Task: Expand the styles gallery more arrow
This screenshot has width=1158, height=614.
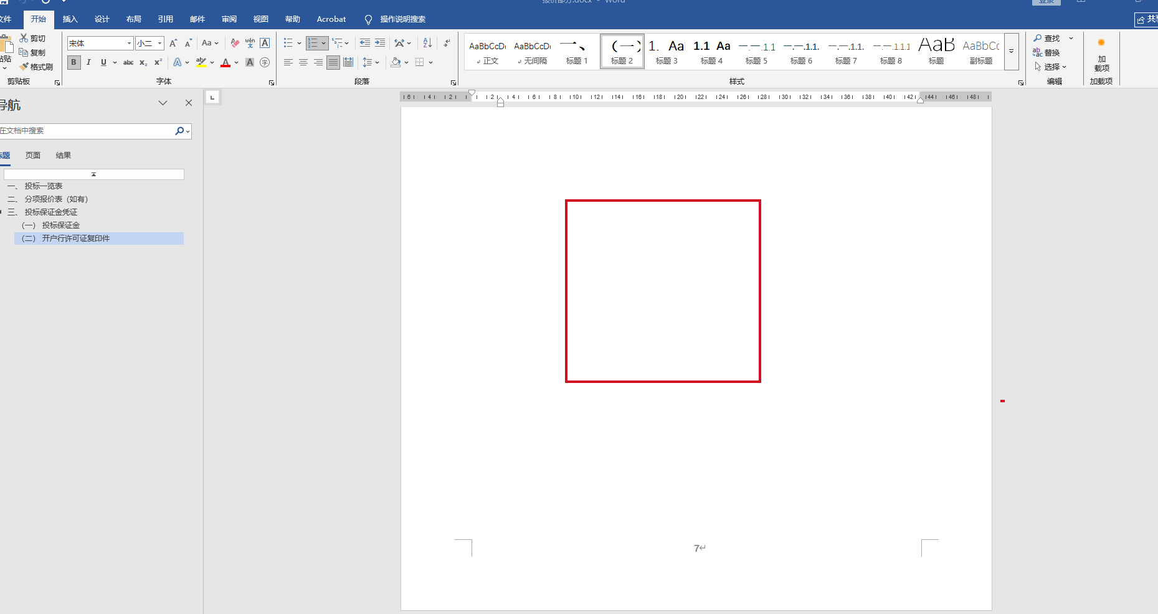Action: pos(1011,51)
